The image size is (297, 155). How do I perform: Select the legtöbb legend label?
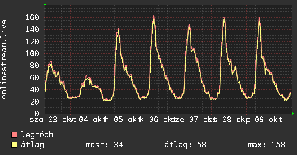coord(37,135)
